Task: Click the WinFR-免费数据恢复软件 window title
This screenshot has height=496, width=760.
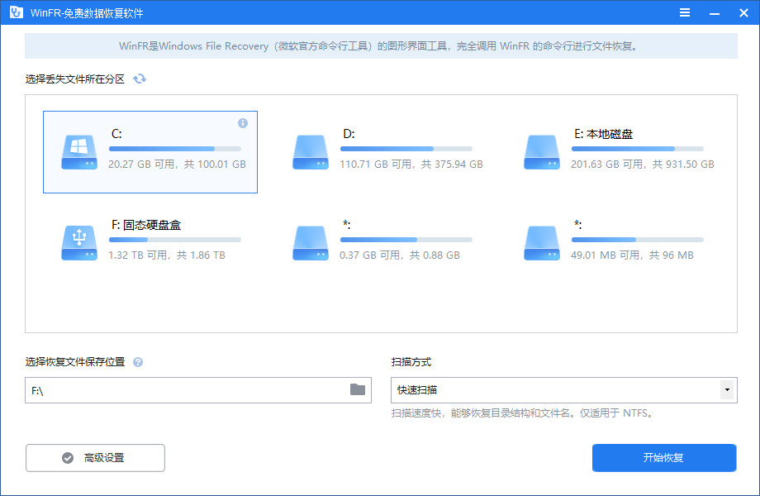Action: coord(87,13)
